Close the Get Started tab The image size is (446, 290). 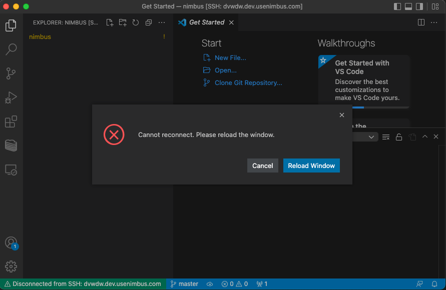click(x=232, y=22)
